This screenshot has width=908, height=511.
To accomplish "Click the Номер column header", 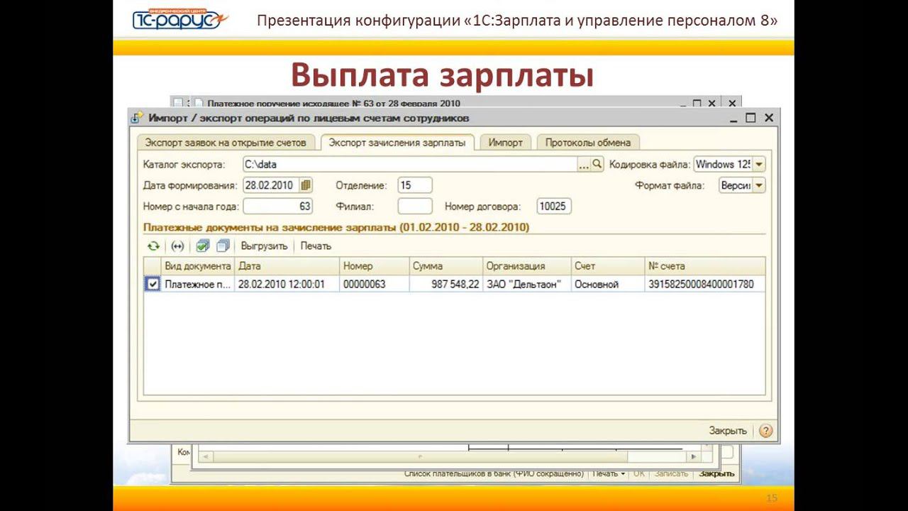I will (x=374, y=266).
